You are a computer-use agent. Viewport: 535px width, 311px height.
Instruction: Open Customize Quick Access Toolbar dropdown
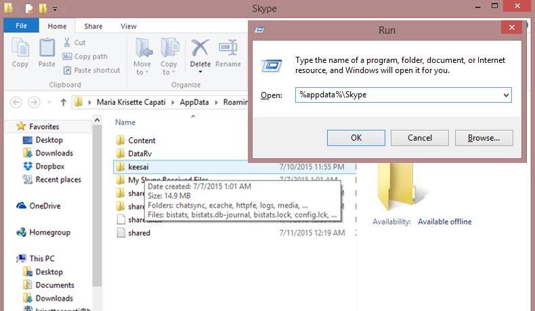point(55,9)
